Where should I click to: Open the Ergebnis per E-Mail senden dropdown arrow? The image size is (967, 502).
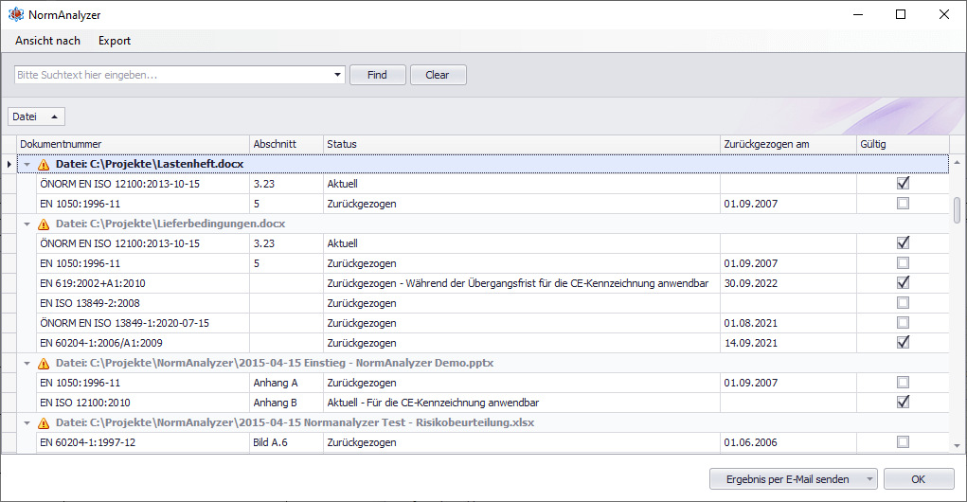coord(869,479)
